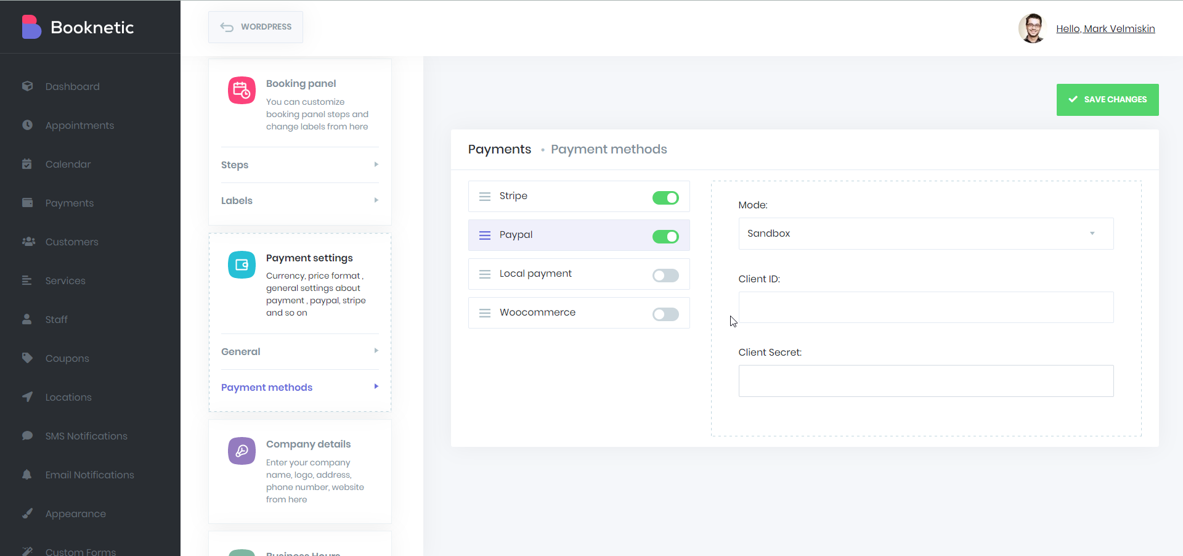The width and height of the screenshot is (1183, 556).
Task: Click the Services list icon
Action: click(27, 280)
